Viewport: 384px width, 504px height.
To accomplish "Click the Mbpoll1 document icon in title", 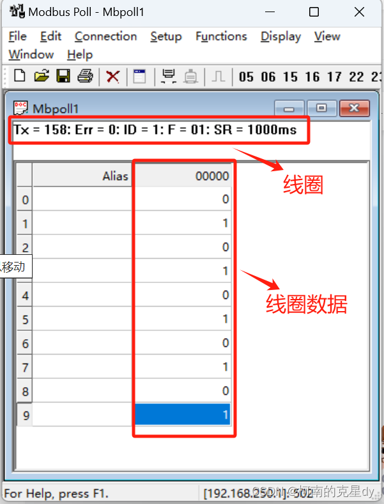I will (x=20, y=108).
